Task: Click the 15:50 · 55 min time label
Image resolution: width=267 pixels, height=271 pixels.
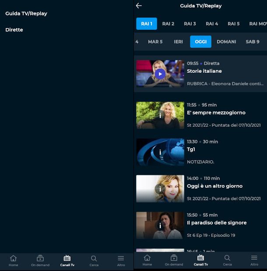Action: pyautogui.click(x=202, y=215)
